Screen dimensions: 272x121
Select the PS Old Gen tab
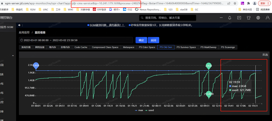pyautogui.click(x=166, y=47)
